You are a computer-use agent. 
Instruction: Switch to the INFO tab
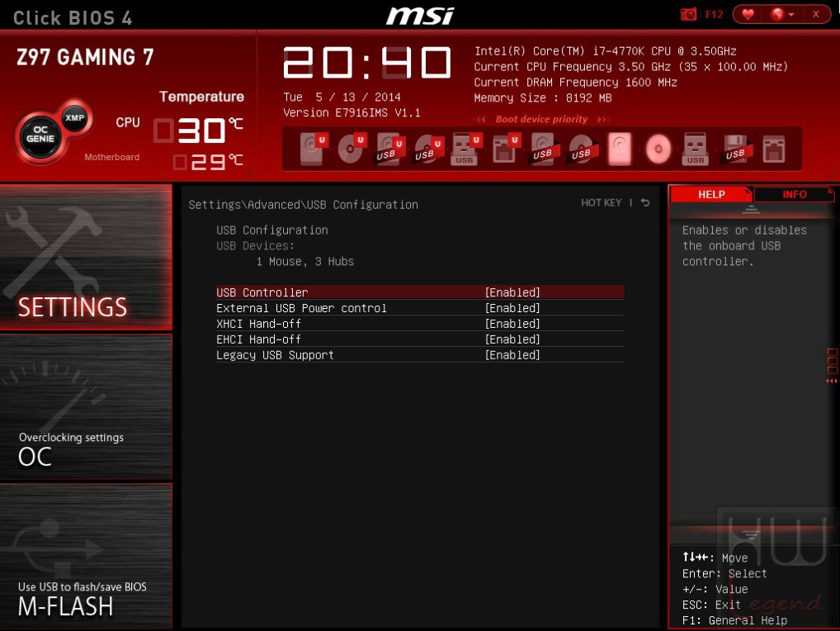click(794, 194)
